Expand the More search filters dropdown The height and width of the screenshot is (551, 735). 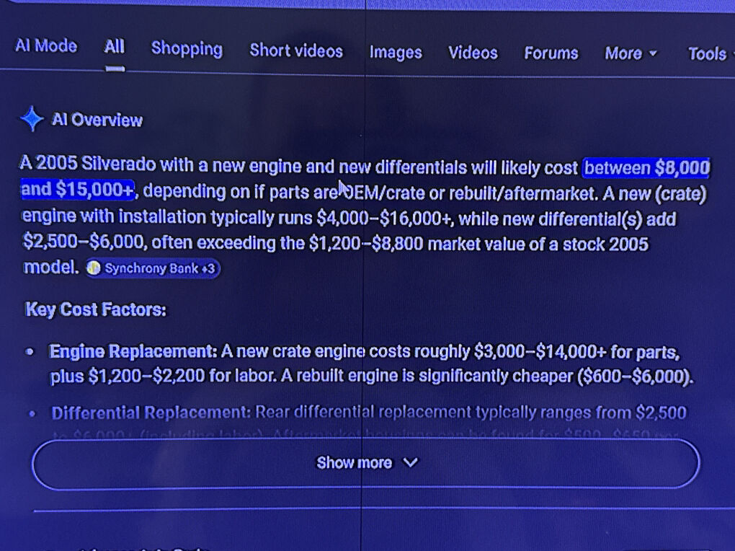(631, 53)
